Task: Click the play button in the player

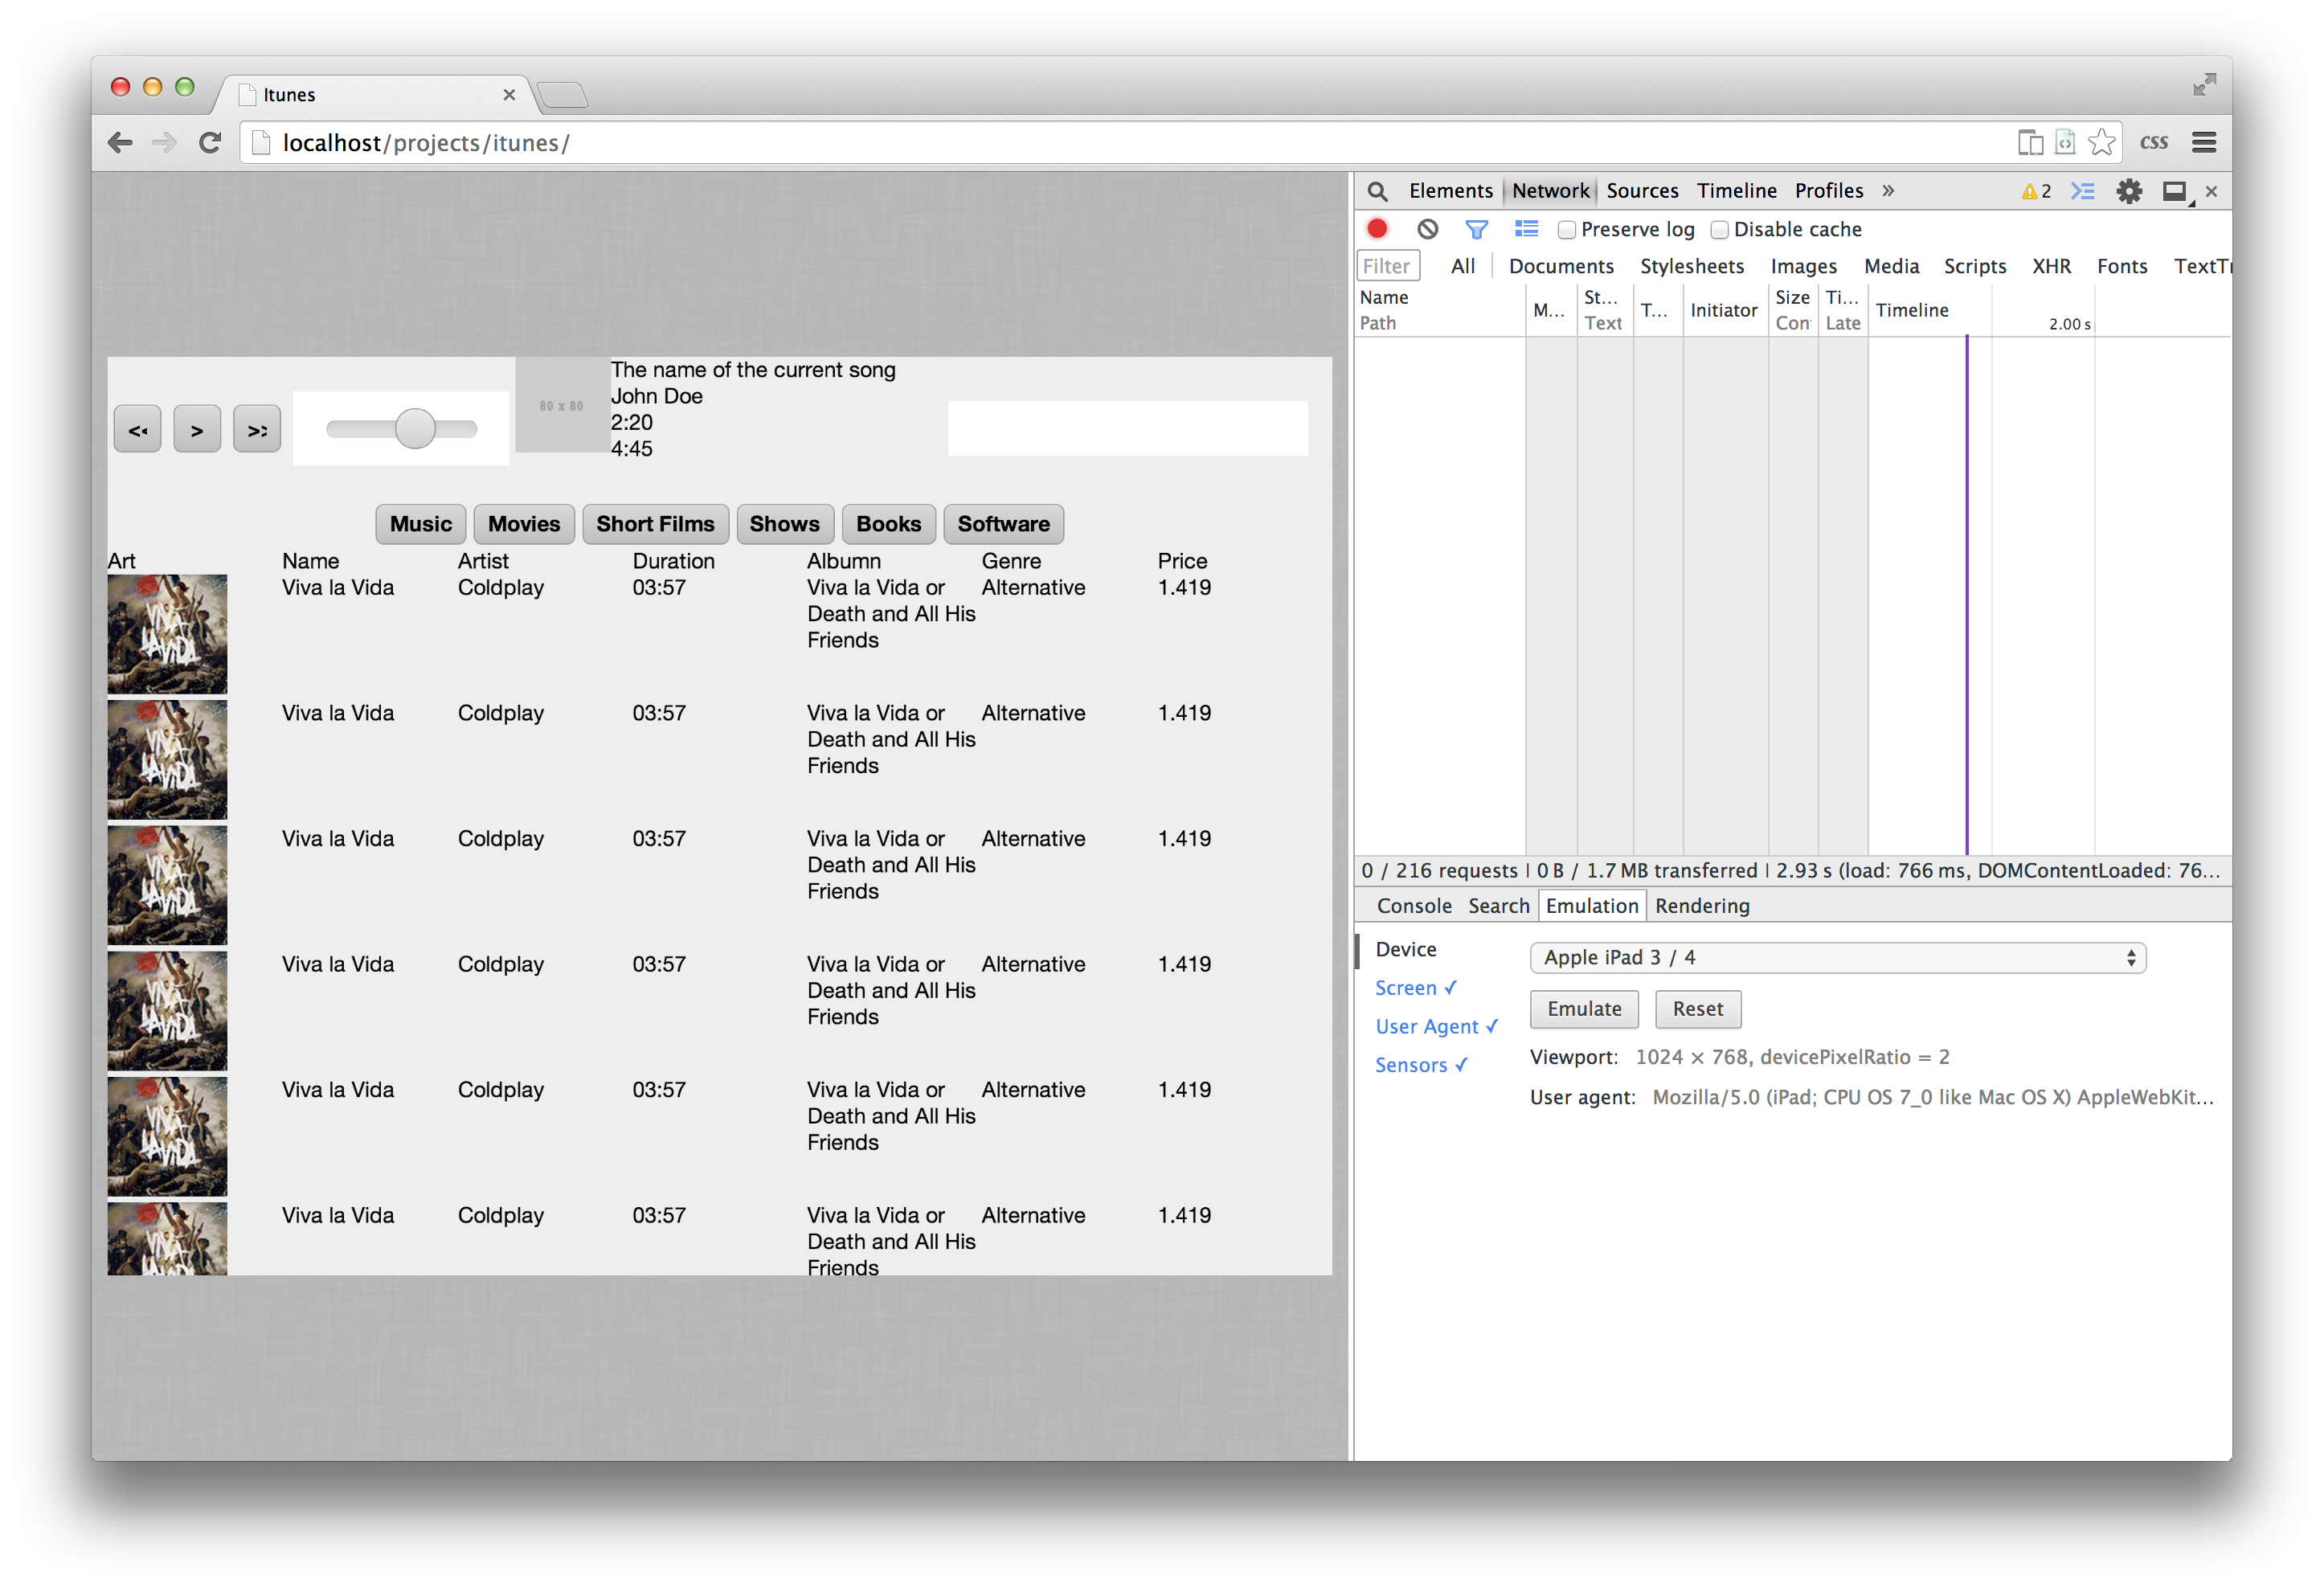Action: click(x=197, y=430)
